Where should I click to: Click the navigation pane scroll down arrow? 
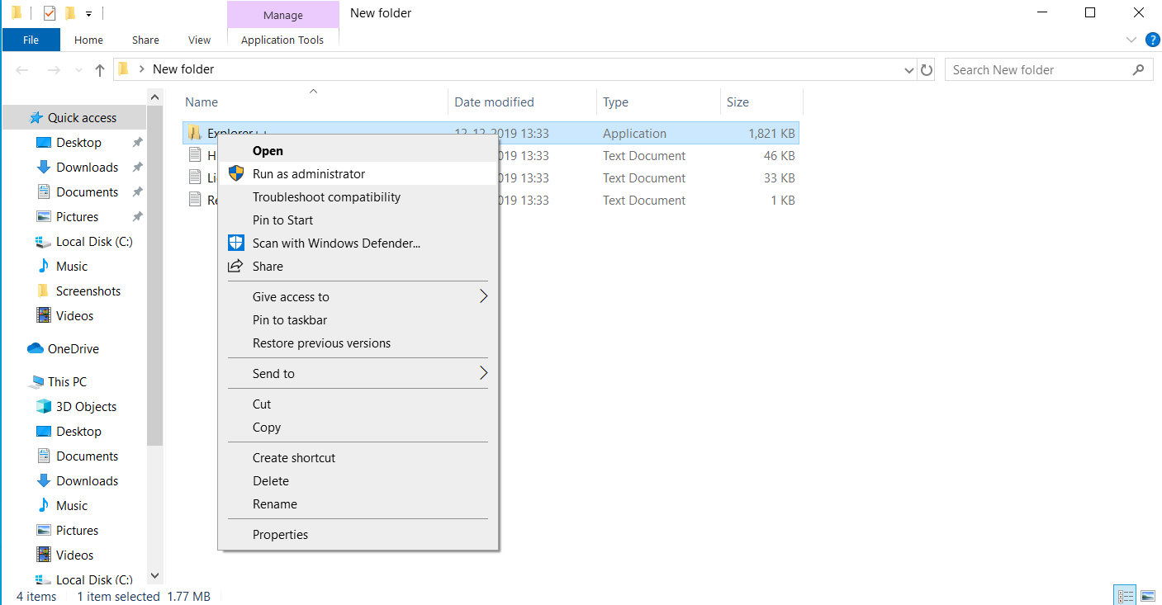[154, 576]
